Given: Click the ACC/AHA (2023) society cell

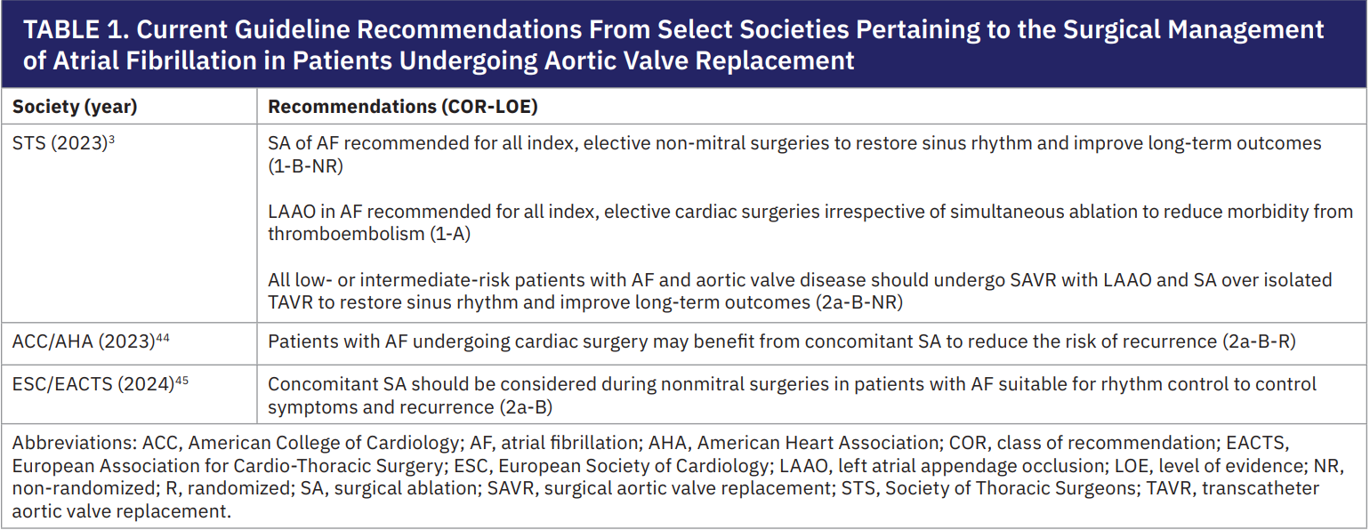Looking at the screenshot, I should 83,342.
